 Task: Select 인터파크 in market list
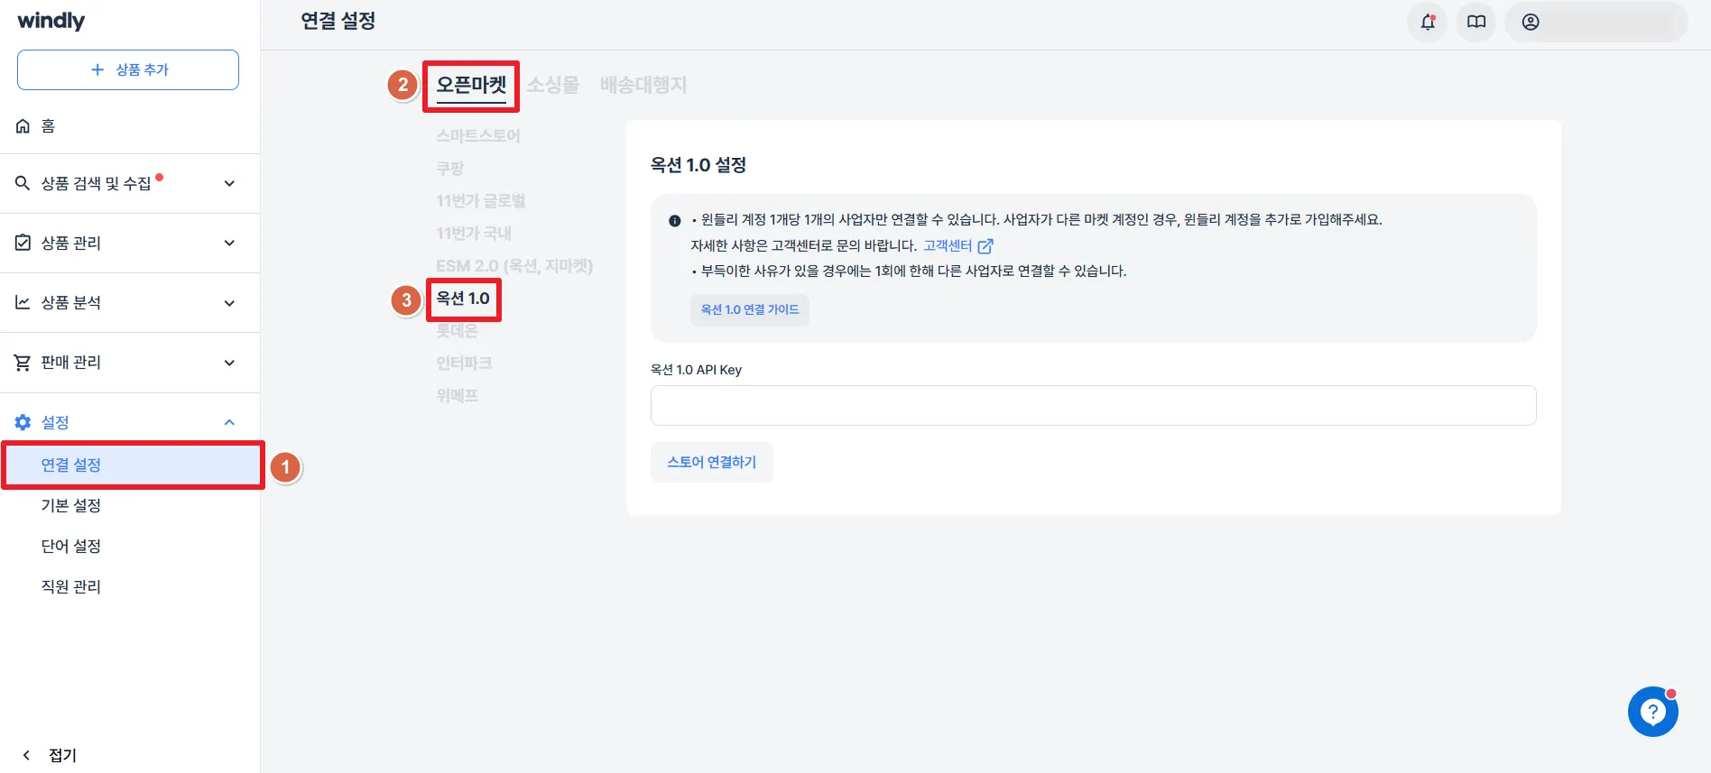(465, 363)
